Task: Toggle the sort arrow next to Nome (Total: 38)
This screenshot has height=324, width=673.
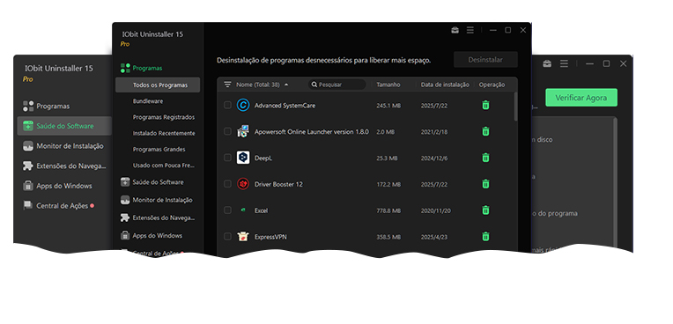Action: [x=286, y=85]
